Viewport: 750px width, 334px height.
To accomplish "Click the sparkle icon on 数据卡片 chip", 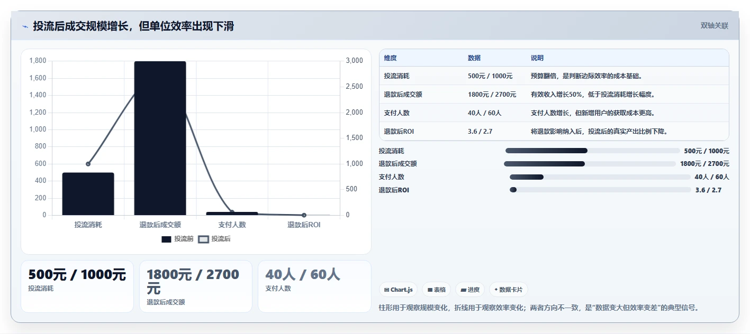I will (x=496, y=290).
